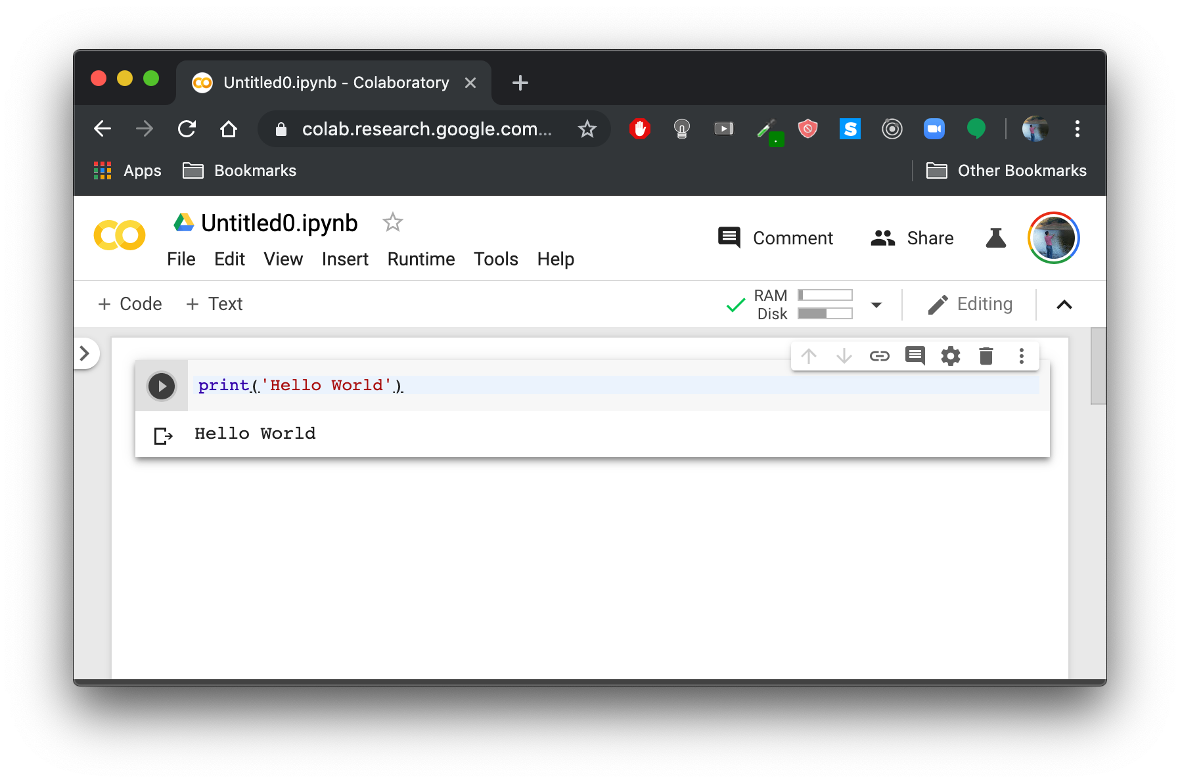
Task: Open the Editing mode selector
Action: click(970, 304)
